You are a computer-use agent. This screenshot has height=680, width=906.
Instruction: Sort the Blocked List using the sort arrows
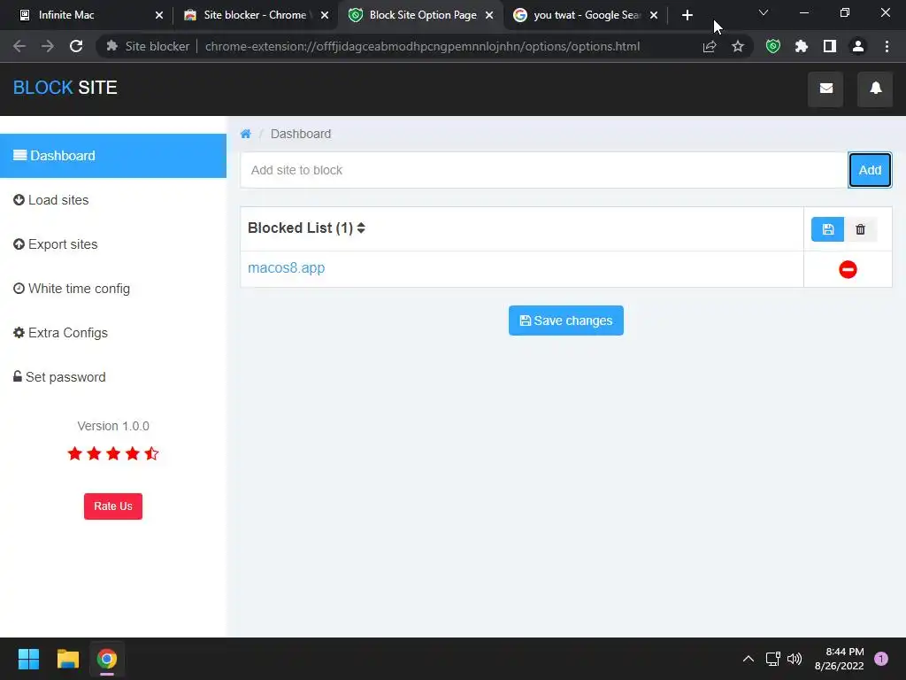tap(361, 228)
